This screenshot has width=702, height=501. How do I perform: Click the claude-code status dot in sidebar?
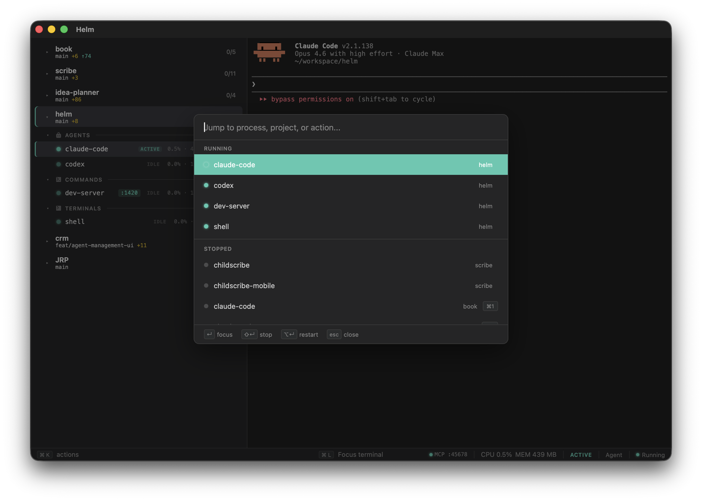click(x=58, y=149)
